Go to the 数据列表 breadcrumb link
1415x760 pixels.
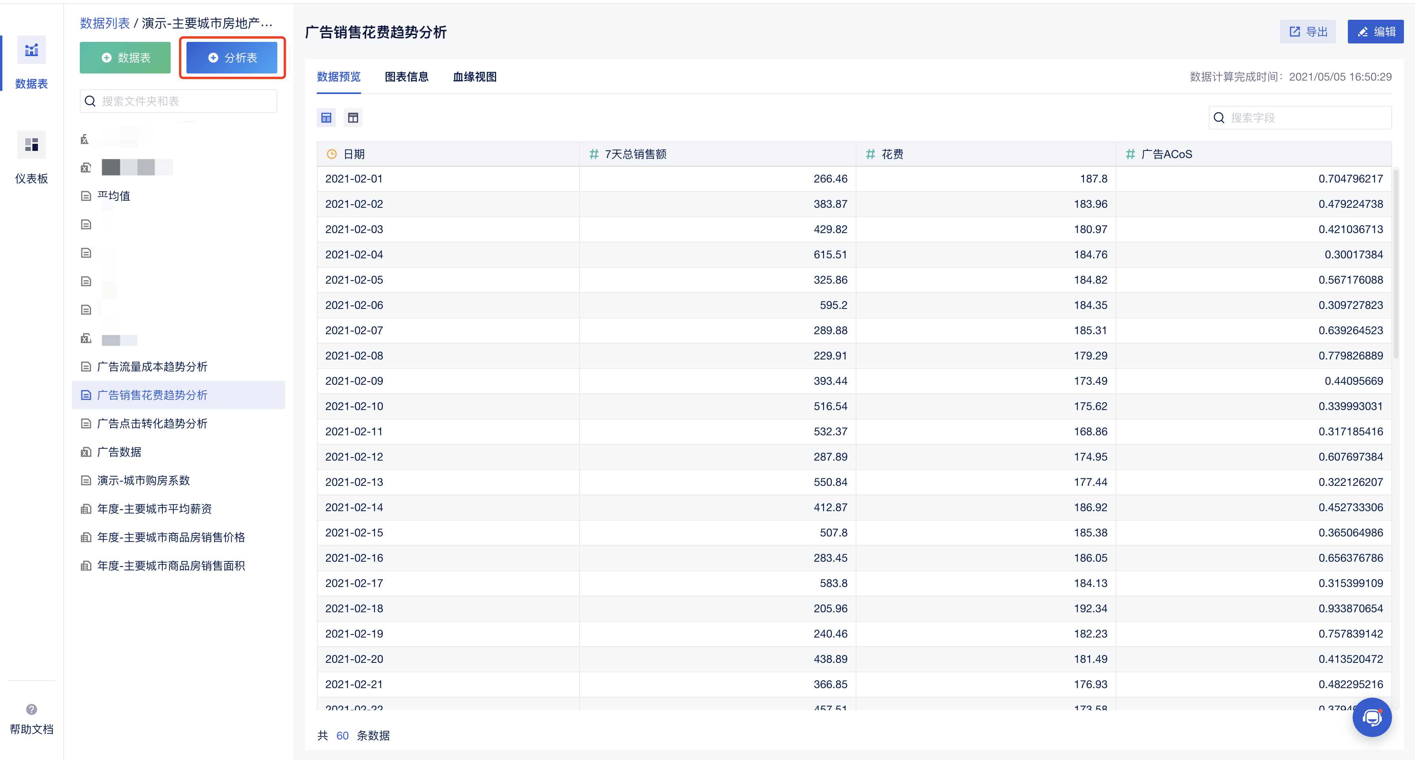[105, 23]
